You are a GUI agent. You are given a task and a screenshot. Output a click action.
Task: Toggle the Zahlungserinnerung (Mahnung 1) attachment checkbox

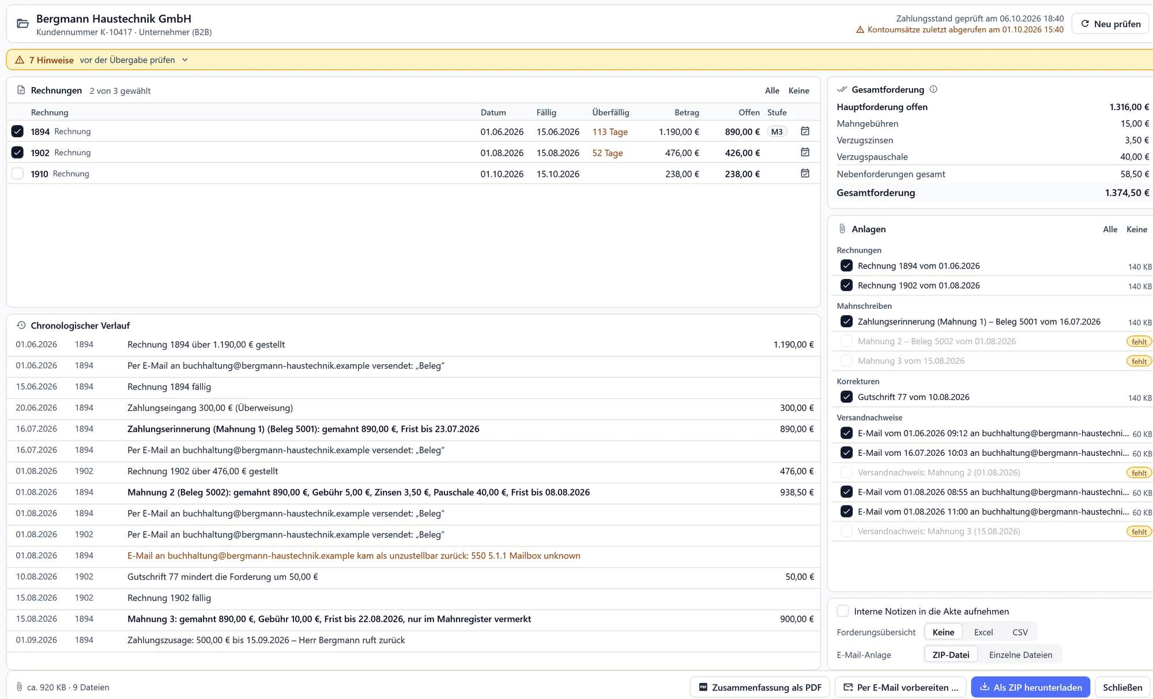pos(846,322)
